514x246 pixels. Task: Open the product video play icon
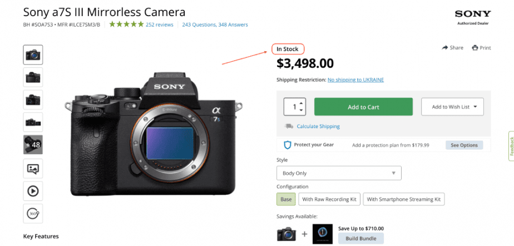tap(33, 191)
